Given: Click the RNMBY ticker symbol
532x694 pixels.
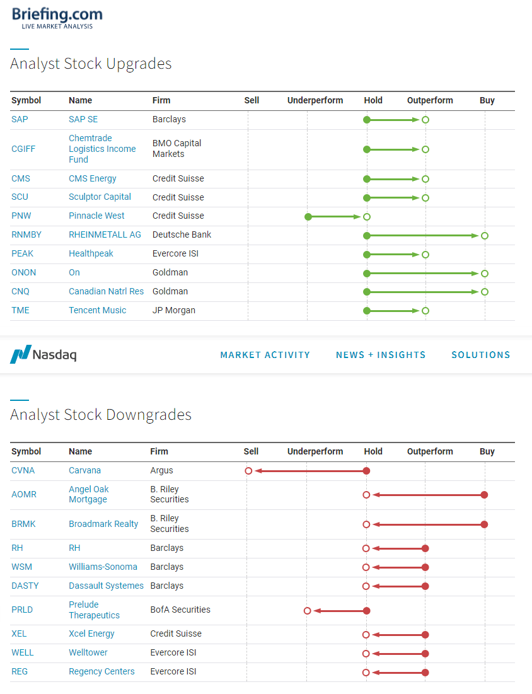Looking at the screenshot, I should pos(26,235).
